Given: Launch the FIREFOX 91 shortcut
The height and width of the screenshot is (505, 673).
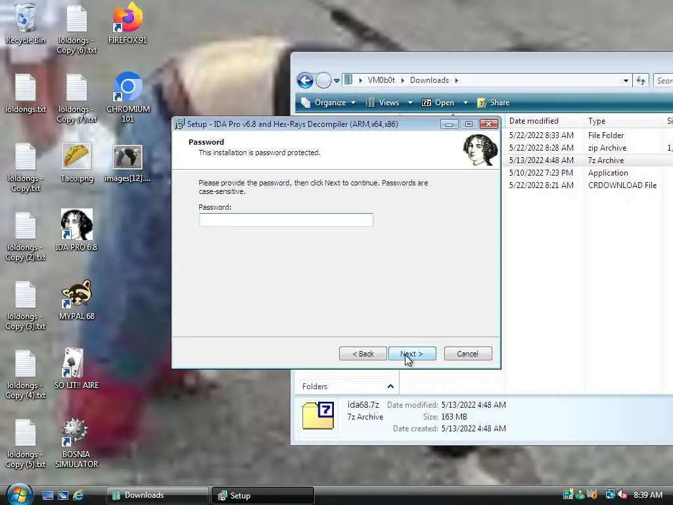Looking at the screenshot, I should click(x=128, y=24).
